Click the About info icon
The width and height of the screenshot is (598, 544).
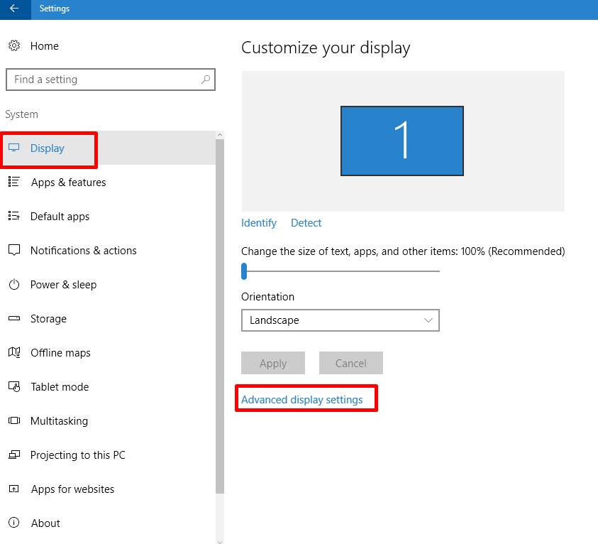pyautogui.click(x=14, y=523)
